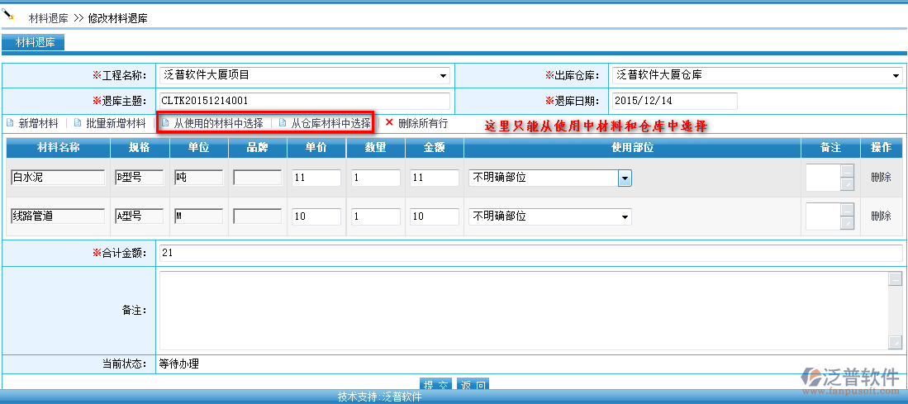Expand 使用部位 dropdown for 白水泥 row
The height and width of the screenshot is (404, 908).
pyautogui.click(x=625, y=178)
